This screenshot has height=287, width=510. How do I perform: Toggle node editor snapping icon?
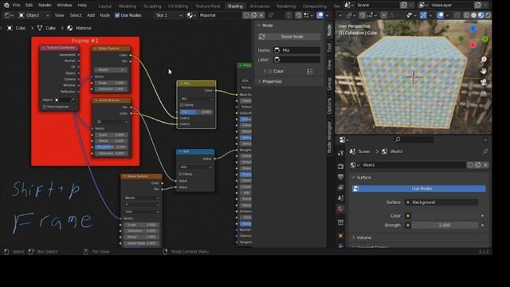point(298,15)
